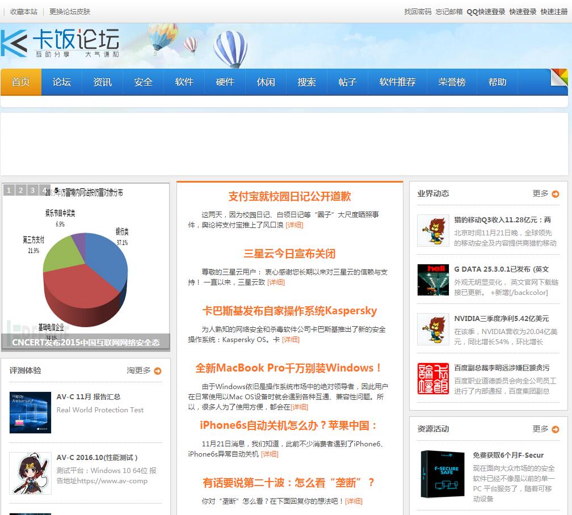Viewport: 572px width, 515px height.
Task: Click 详细 link under the 三星云 article
Action: 276,282
